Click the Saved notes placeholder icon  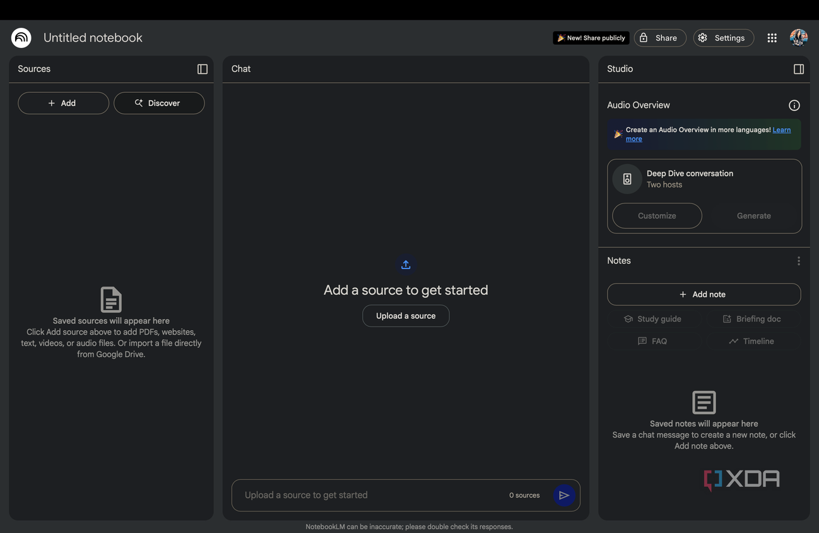point(704,402)
